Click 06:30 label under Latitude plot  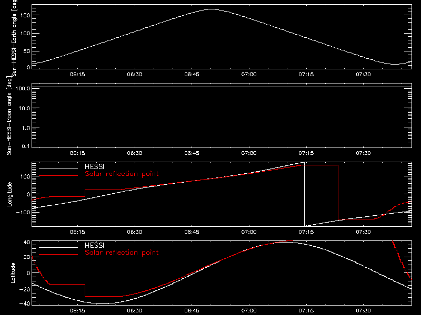[x=135, y=310]
